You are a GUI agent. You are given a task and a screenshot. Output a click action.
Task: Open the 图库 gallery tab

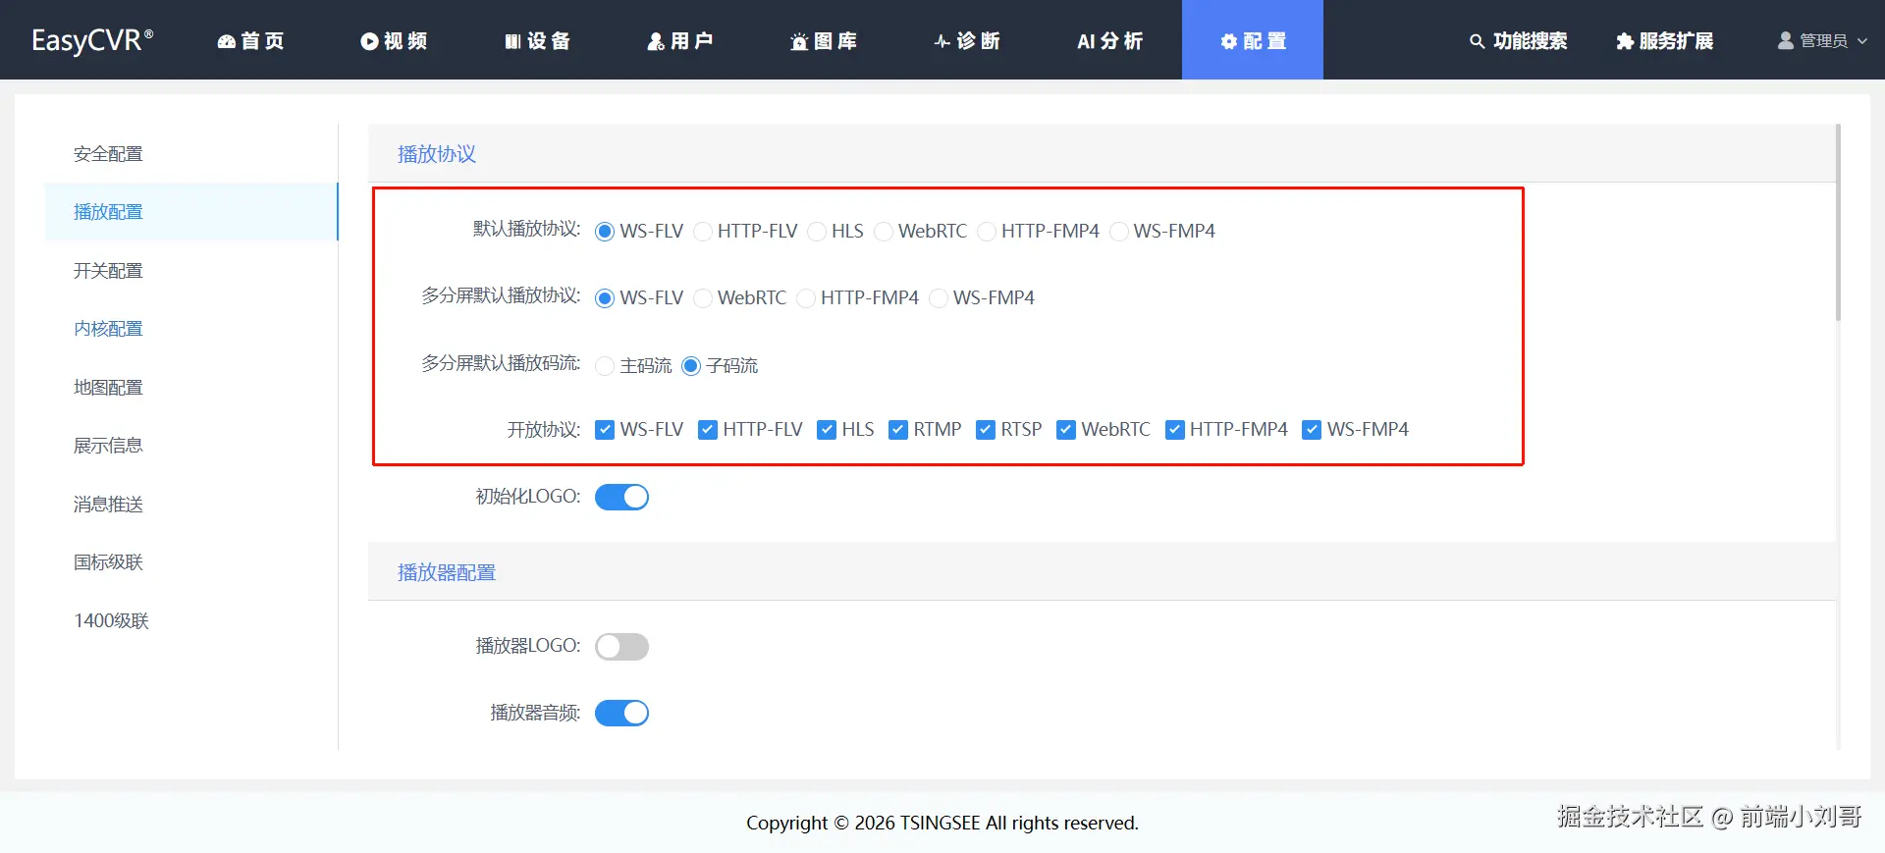[824, 40]
